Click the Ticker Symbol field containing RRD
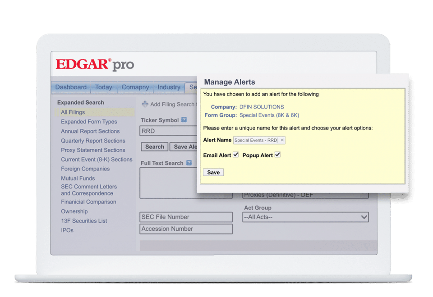The image size is (433, 297). [168, 131]
